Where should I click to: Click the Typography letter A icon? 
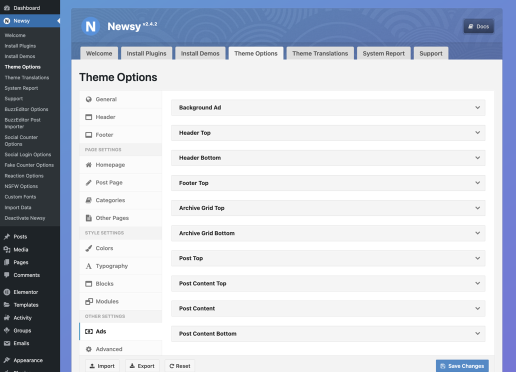pos(88,266)
